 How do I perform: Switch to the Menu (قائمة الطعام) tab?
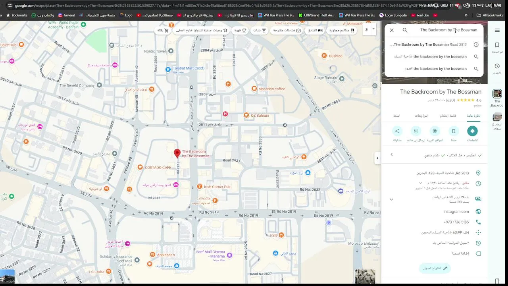pos(448,116)
